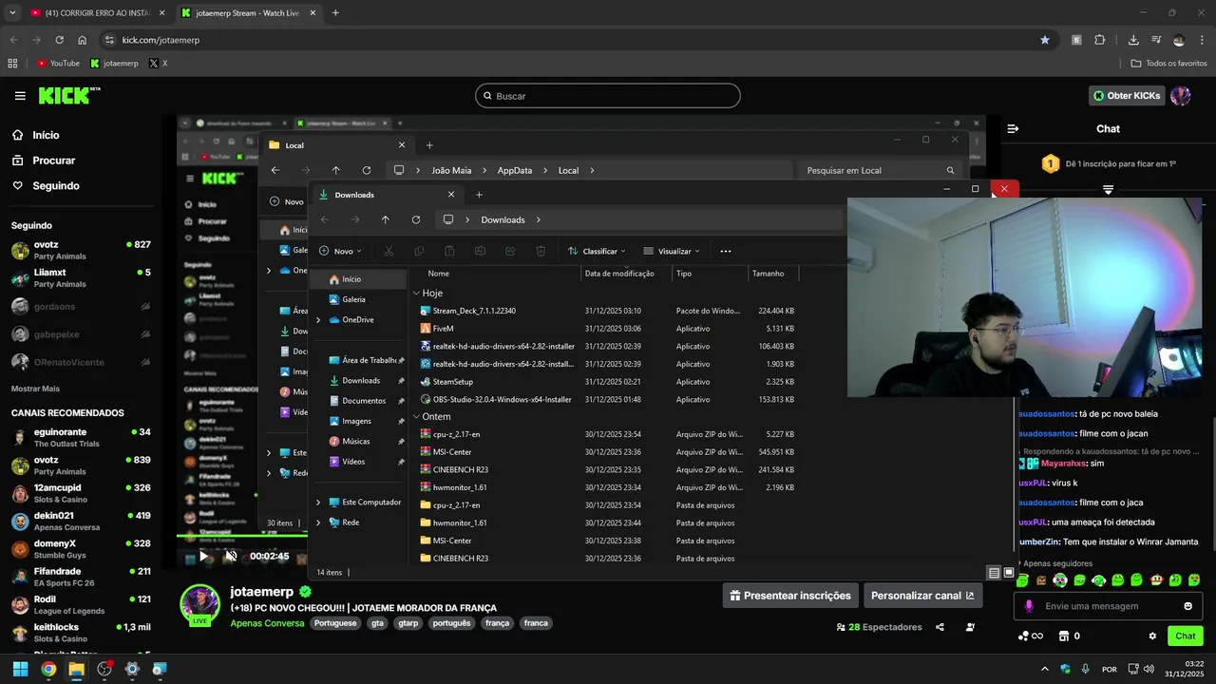Click the share icon beside Espectadores

[x=940, y=627]
